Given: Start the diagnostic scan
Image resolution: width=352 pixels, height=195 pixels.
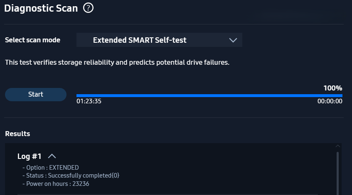Looking at the screenshot, I should click(x=36, y=94).
